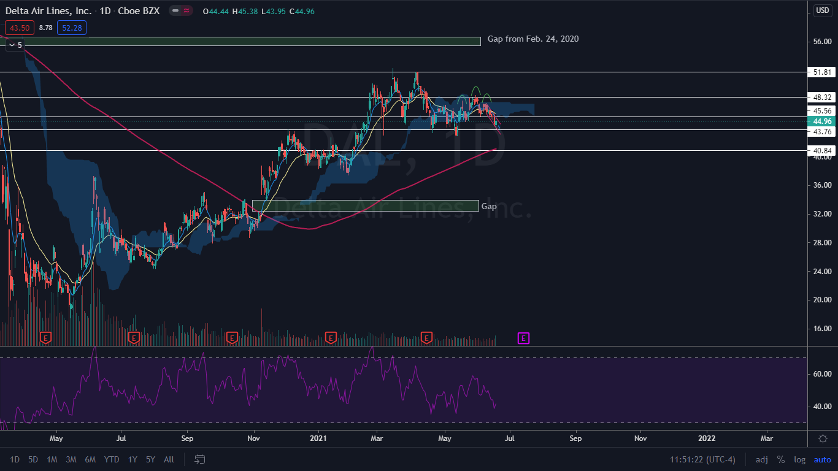838x471 pixels.
Task: Open the Go to date calendar icon
Action: coord(199,459)
